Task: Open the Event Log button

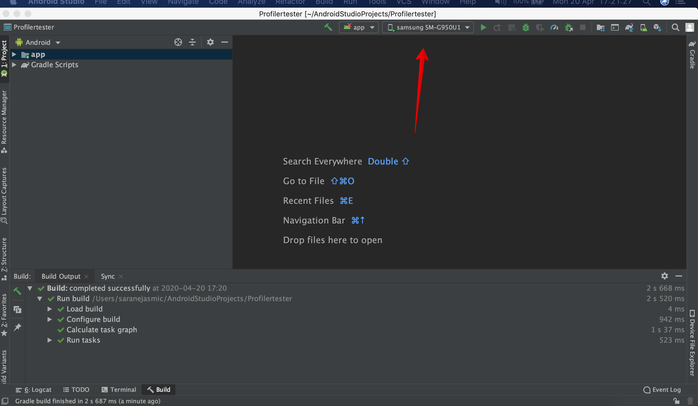Action: 662,389
